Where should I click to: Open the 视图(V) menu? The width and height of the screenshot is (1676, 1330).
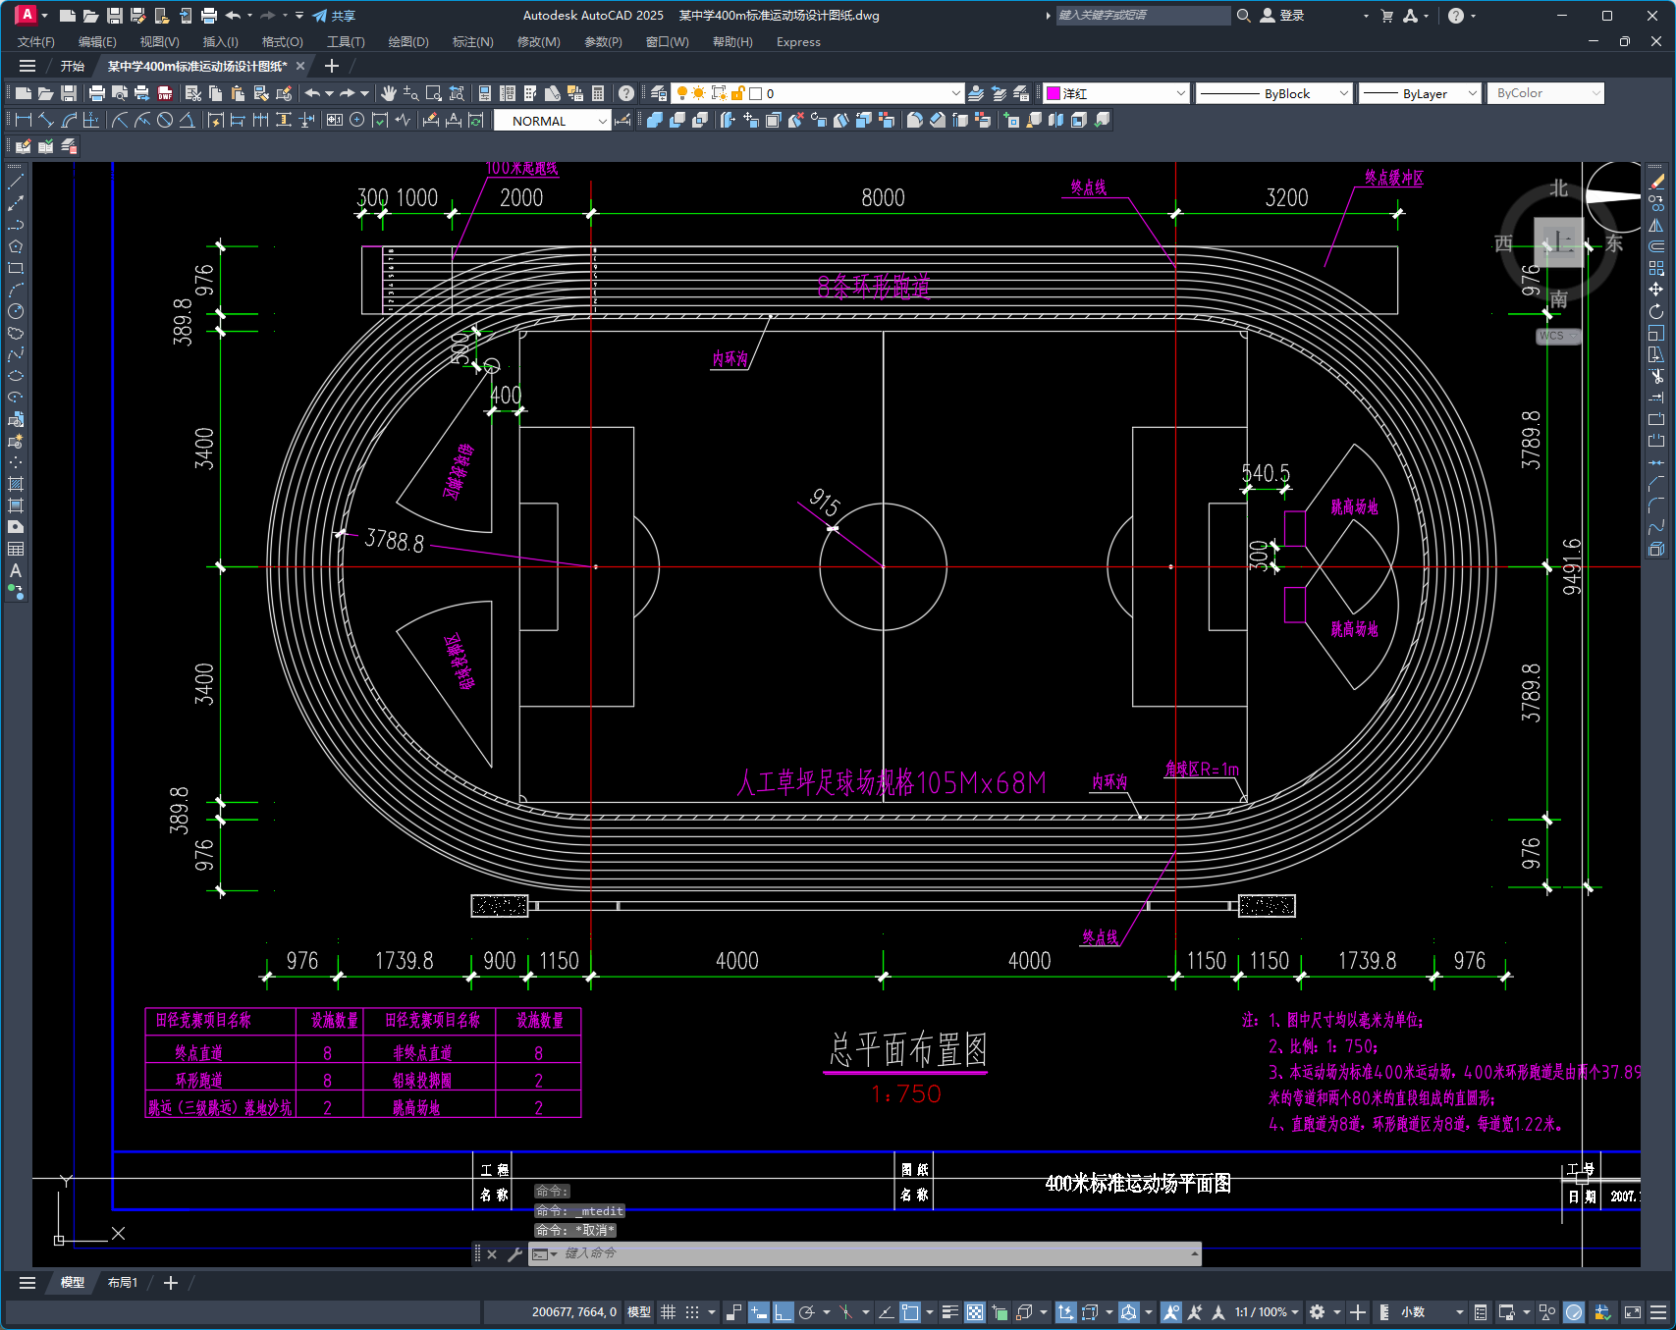[x=159, y=42]
